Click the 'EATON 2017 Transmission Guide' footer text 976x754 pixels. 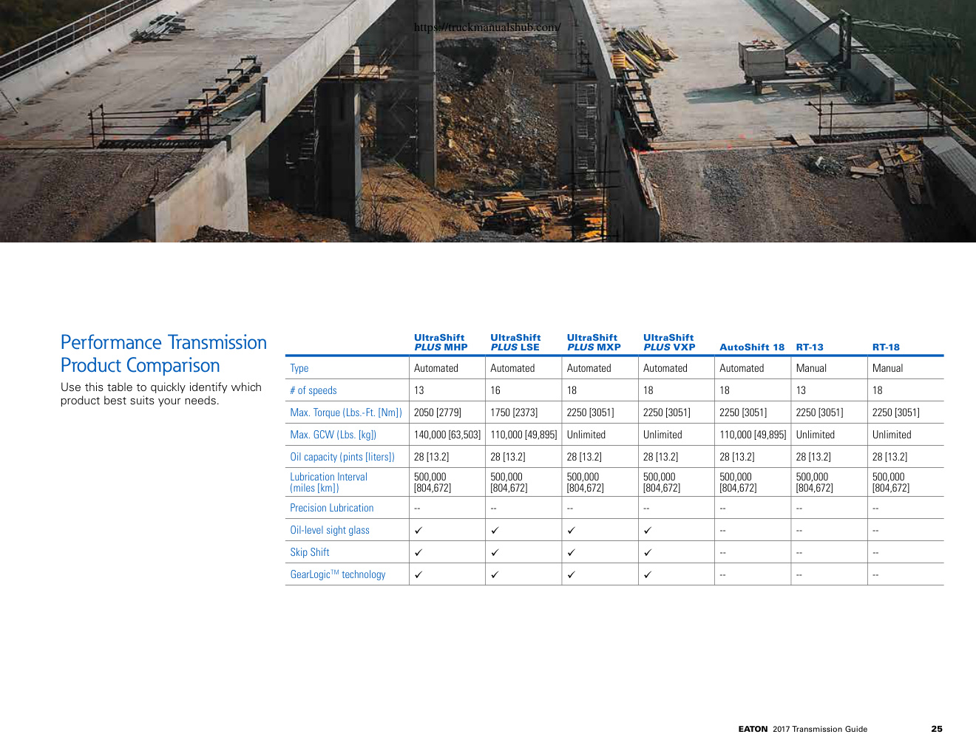tap(803, 729)
